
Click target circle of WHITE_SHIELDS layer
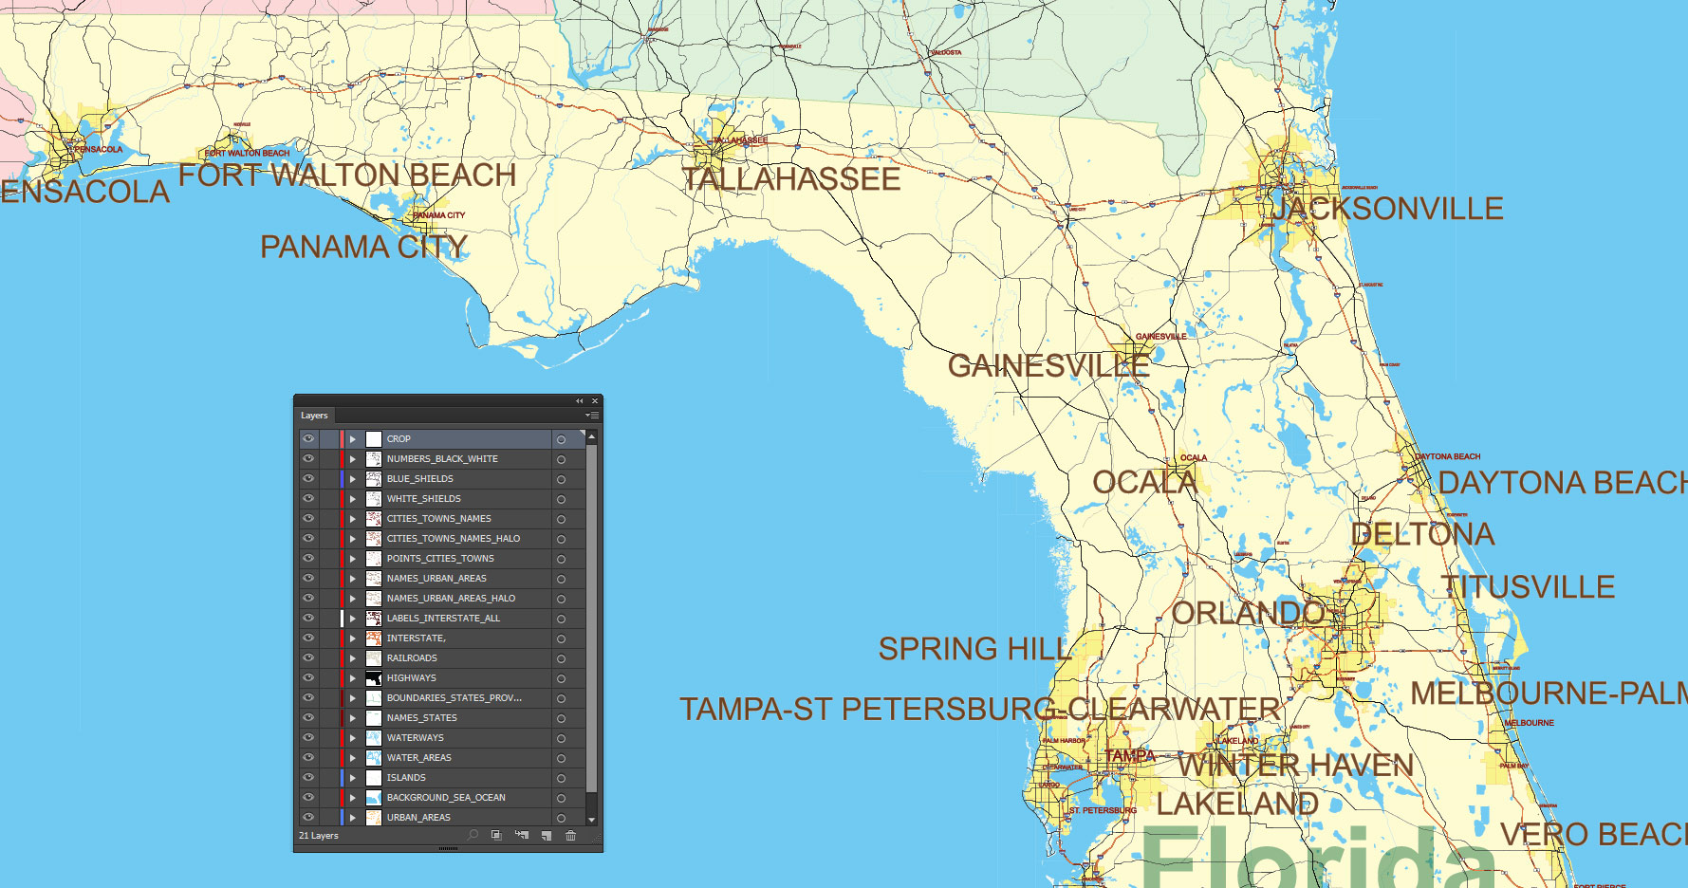pos(561,499)
